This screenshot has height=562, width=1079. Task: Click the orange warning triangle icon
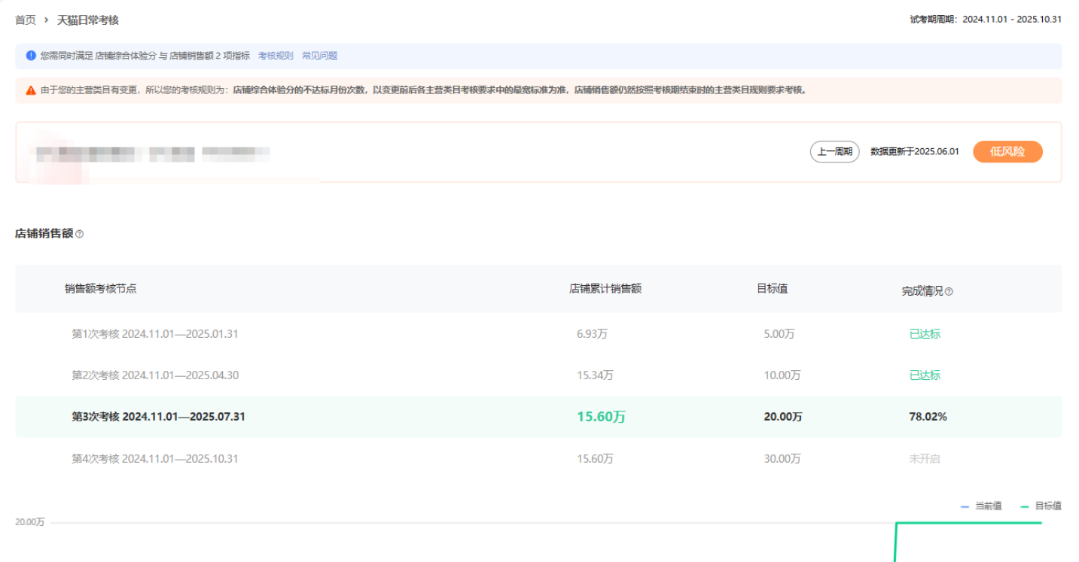pyautogui.click(x=31, y=90)
